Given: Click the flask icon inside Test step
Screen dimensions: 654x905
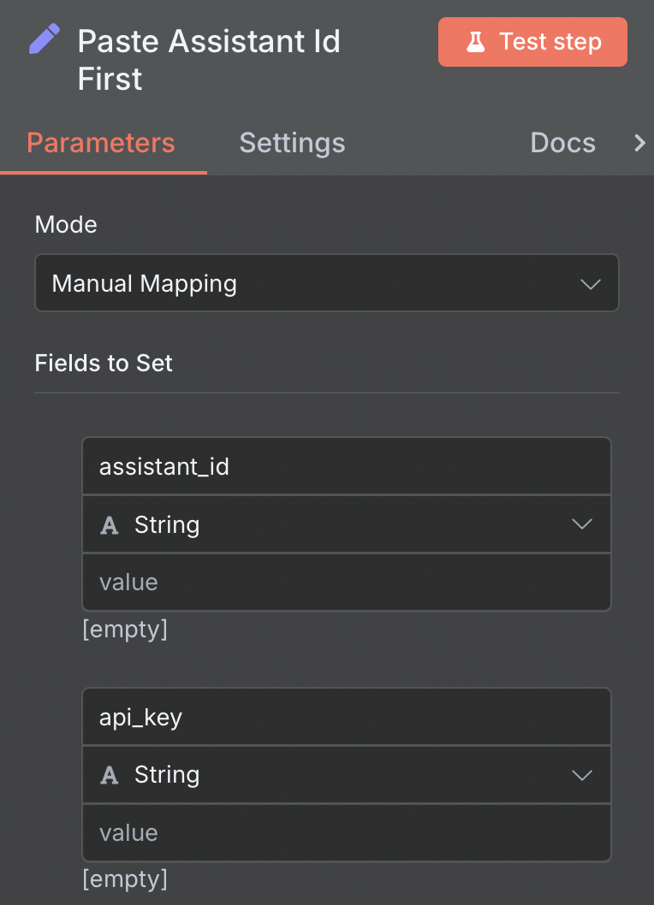Looking at the screenshot, I should pyautogui.click(x=477, y=41).
